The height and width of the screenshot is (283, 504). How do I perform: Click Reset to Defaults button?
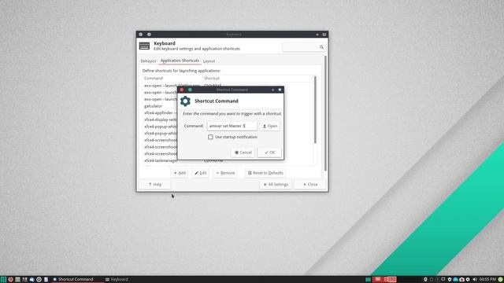[265, 173]
